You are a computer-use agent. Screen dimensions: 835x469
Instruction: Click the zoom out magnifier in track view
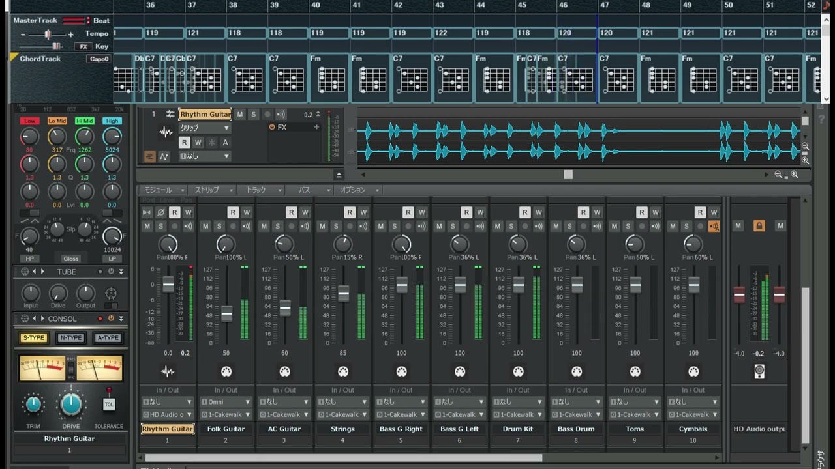pos(778,175)
